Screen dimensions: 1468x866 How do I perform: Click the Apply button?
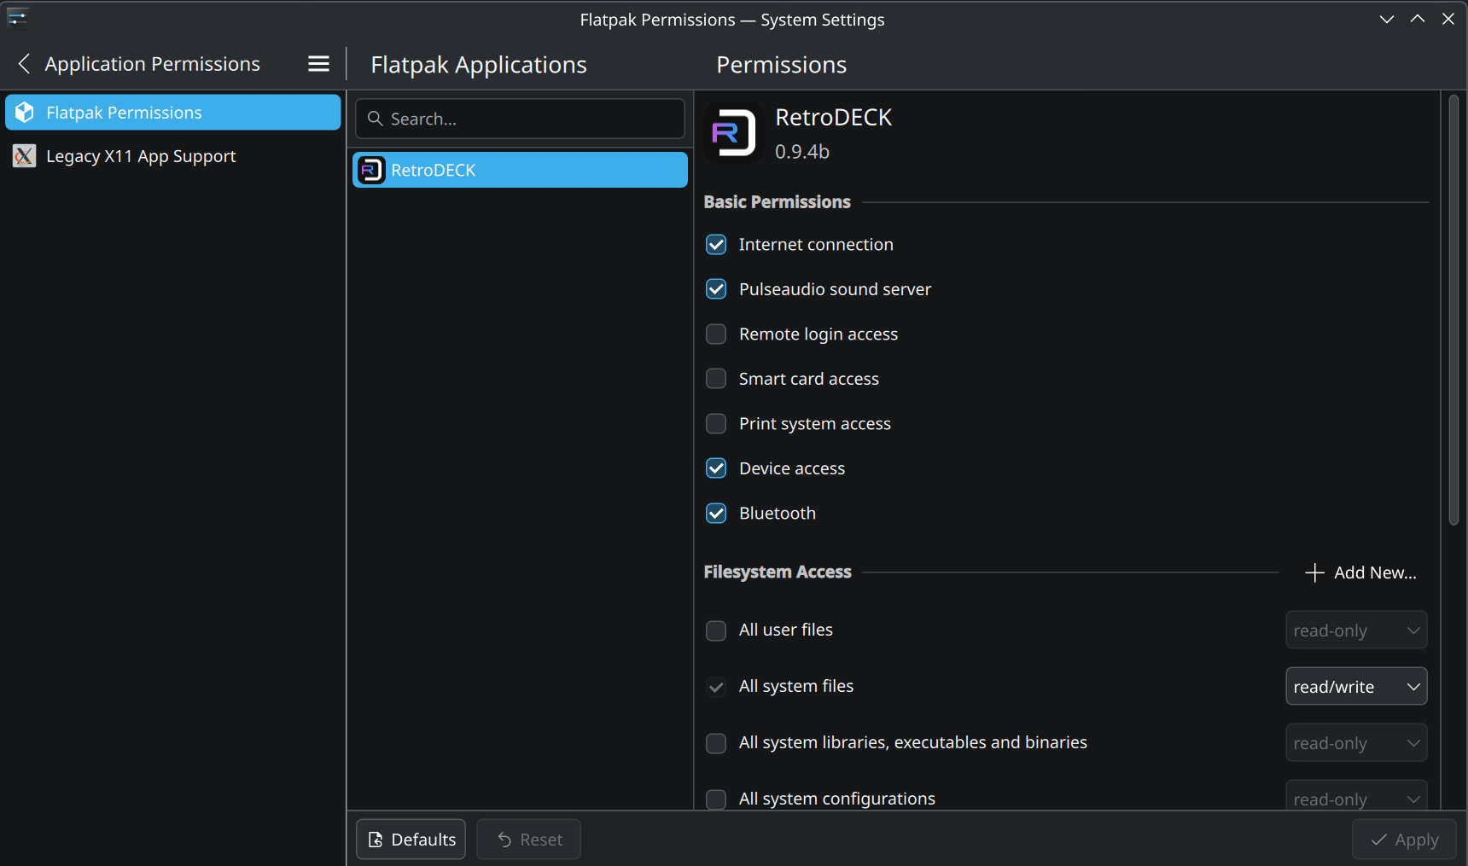(1404, 840)
